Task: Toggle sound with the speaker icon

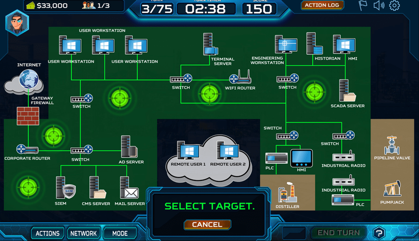Action: 378,5
